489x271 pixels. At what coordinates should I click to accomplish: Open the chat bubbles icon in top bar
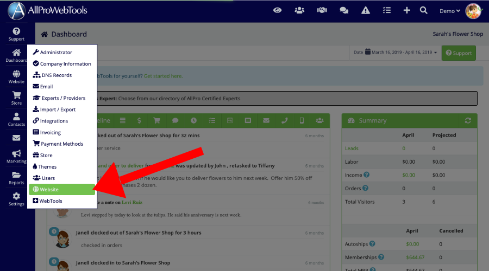(344, 10)
